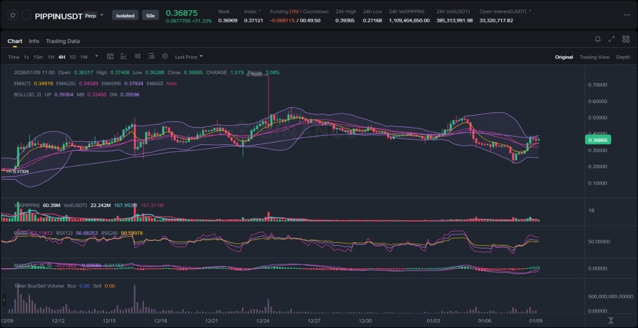The image size is (638, 328).
Task: Switch the chart to the 1D interval
Action: tap(73, 57)
